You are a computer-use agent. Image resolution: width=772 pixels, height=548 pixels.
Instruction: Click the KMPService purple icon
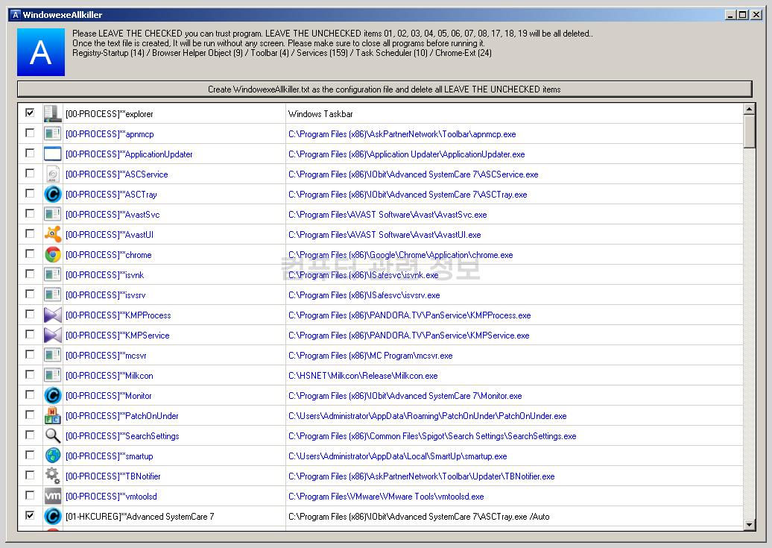[x=53, y=335]
